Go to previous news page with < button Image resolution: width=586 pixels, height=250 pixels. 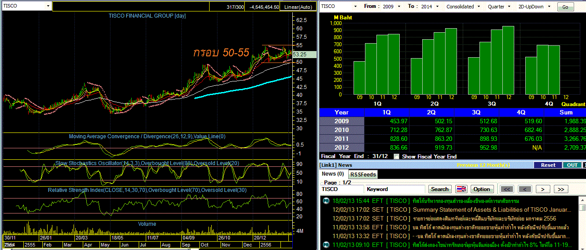pos(525,189)
